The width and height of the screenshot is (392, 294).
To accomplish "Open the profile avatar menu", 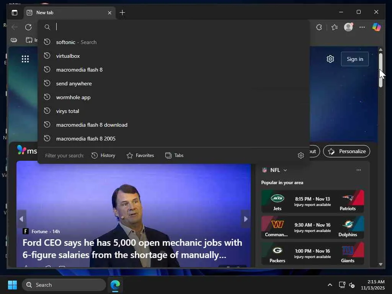I will [x=348, y=27].
